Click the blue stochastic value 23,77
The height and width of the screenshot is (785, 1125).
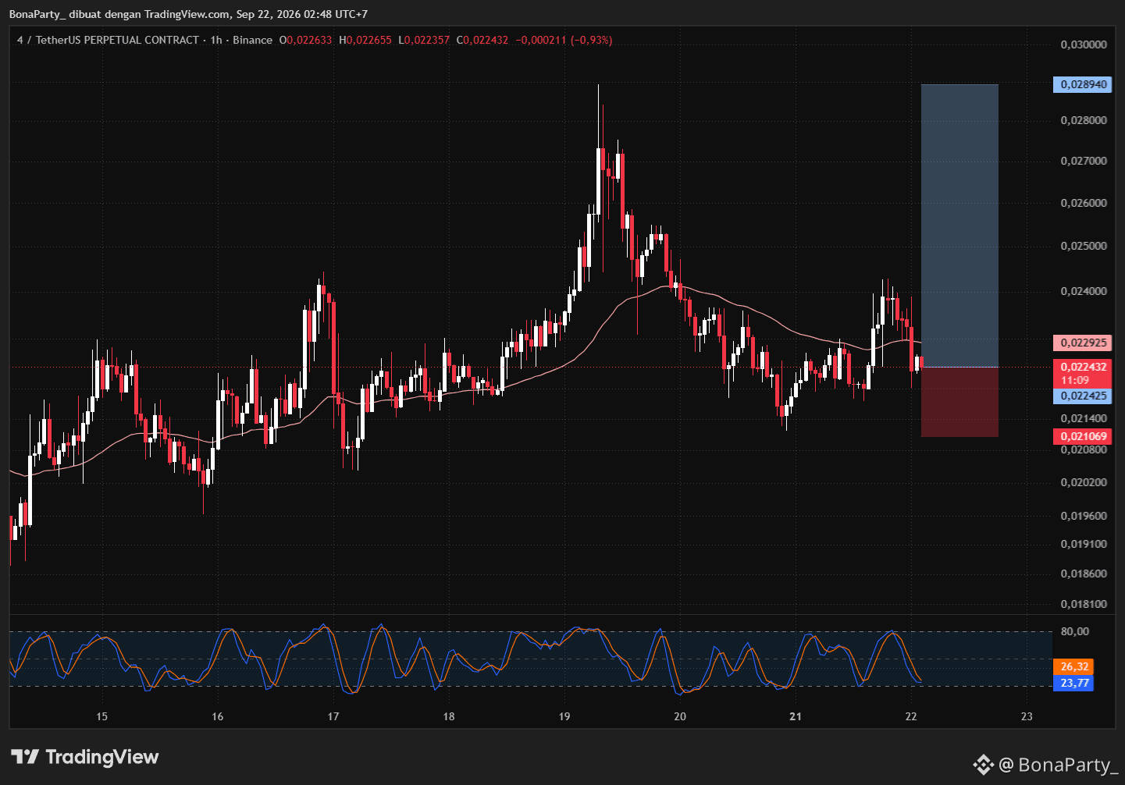(x=1073, y=683)
